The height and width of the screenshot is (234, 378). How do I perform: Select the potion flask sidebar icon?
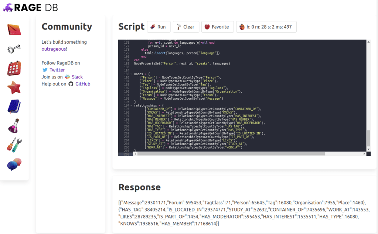[14, 126]
